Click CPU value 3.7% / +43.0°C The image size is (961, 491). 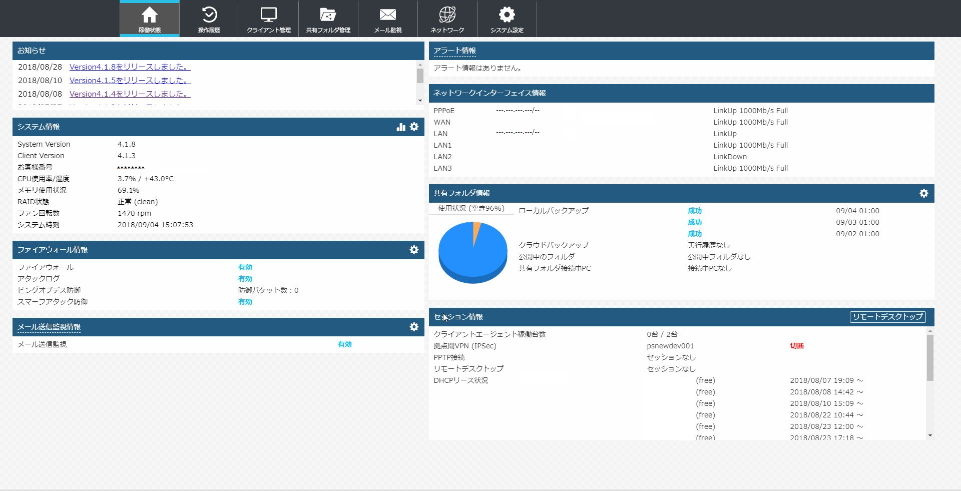(146, 179)
